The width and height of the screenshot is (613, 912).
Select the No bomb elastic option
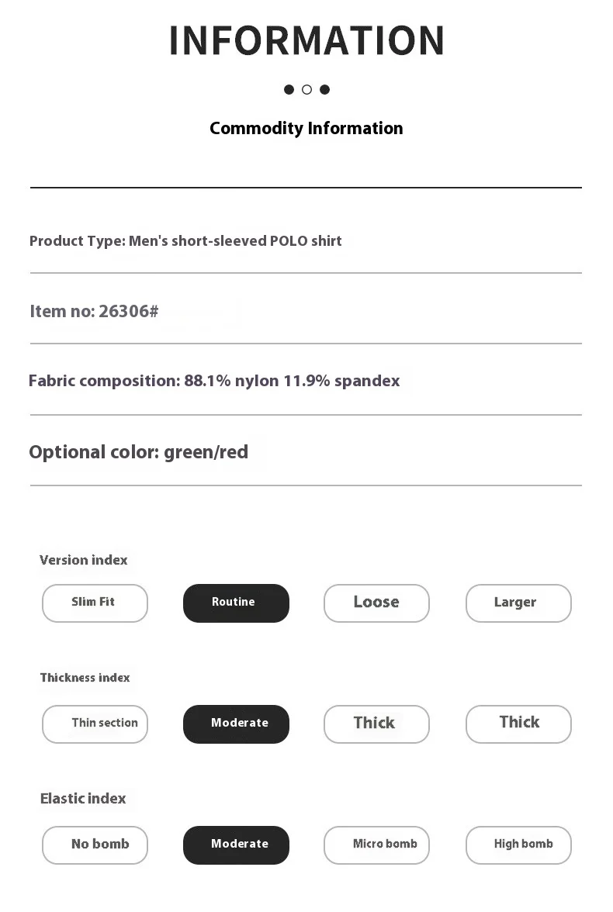click(x=95, y=845)
